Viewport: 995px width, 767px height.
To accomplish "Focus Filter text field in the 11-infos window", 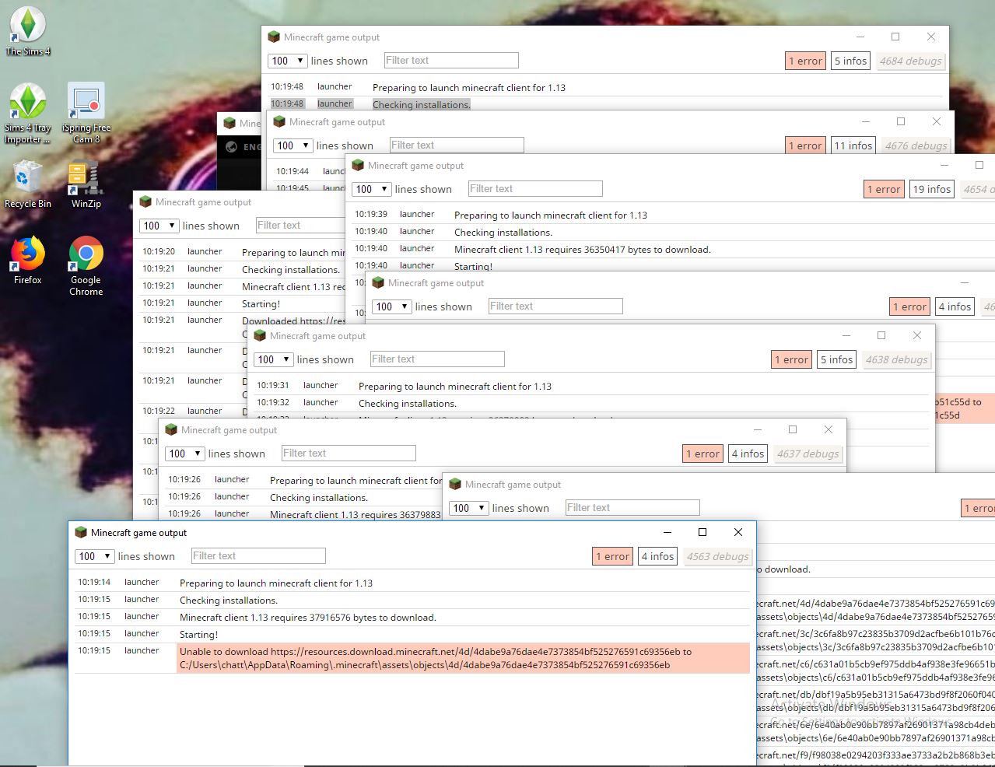I will pyautogui.click(x=457, y=145).
